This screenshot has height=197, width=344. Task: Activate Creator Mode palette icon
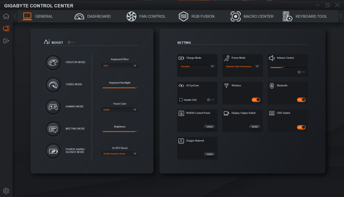tap(53, 62)
